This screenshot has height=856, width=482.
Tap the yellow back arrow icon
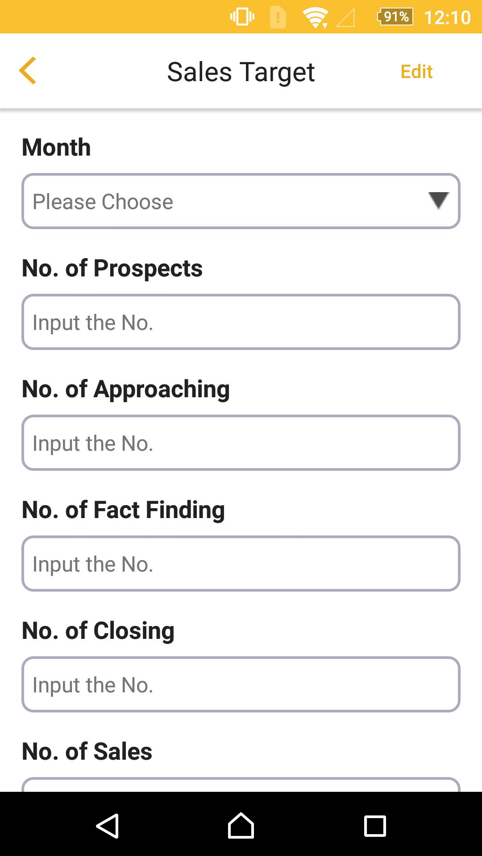coord(28,70)
